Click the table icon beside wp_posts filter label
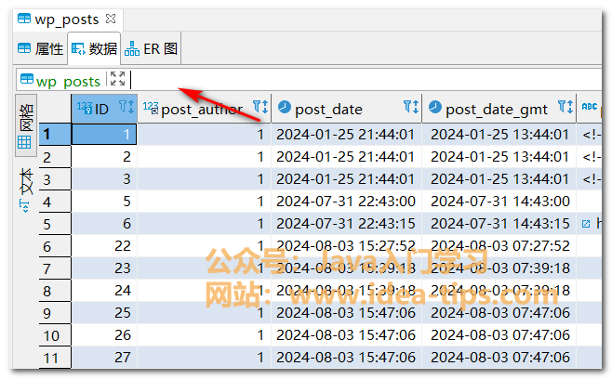This screenshot has height=379, width=612. (27, 79)
